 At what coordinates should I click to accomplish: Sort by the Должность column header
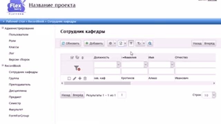(102, 58)
